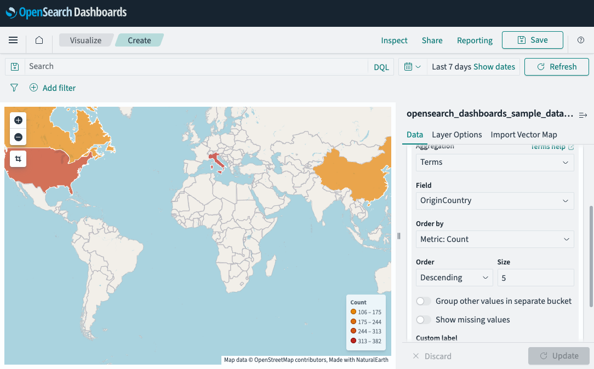Open the hamburger navigation menu
This screenshot has height=369, width=594.
[x=13, y=40]
